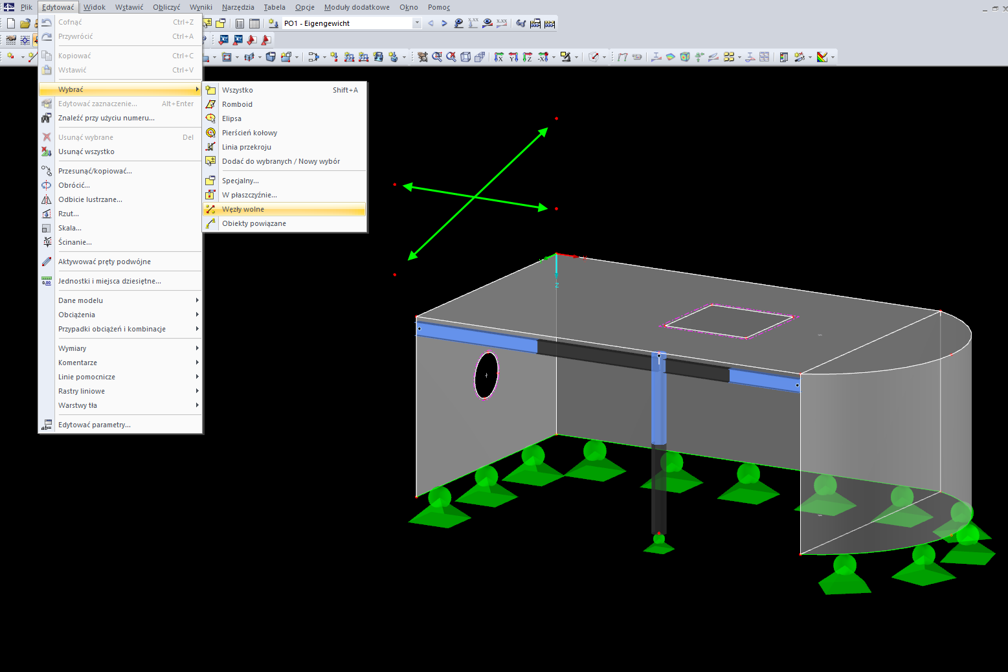Click the reverse X view icon
Screen dimensions: 1008x672
(x=543, y=57)
